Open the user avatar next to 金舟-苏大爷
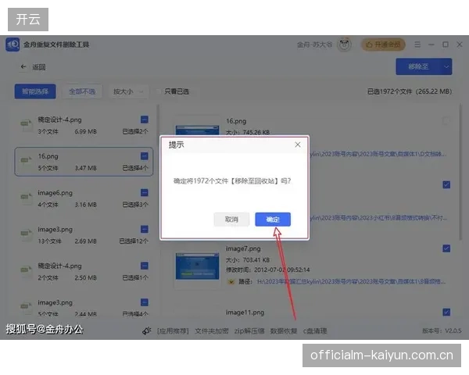The image size is (469, 375). pos(345,45)
